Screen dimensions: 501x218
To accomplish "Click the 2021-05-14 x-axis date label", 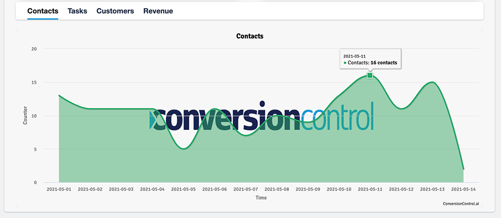I will click(x=463, y=189).
